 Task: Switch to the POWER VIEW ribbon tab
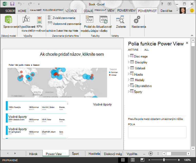click(126, 11)
